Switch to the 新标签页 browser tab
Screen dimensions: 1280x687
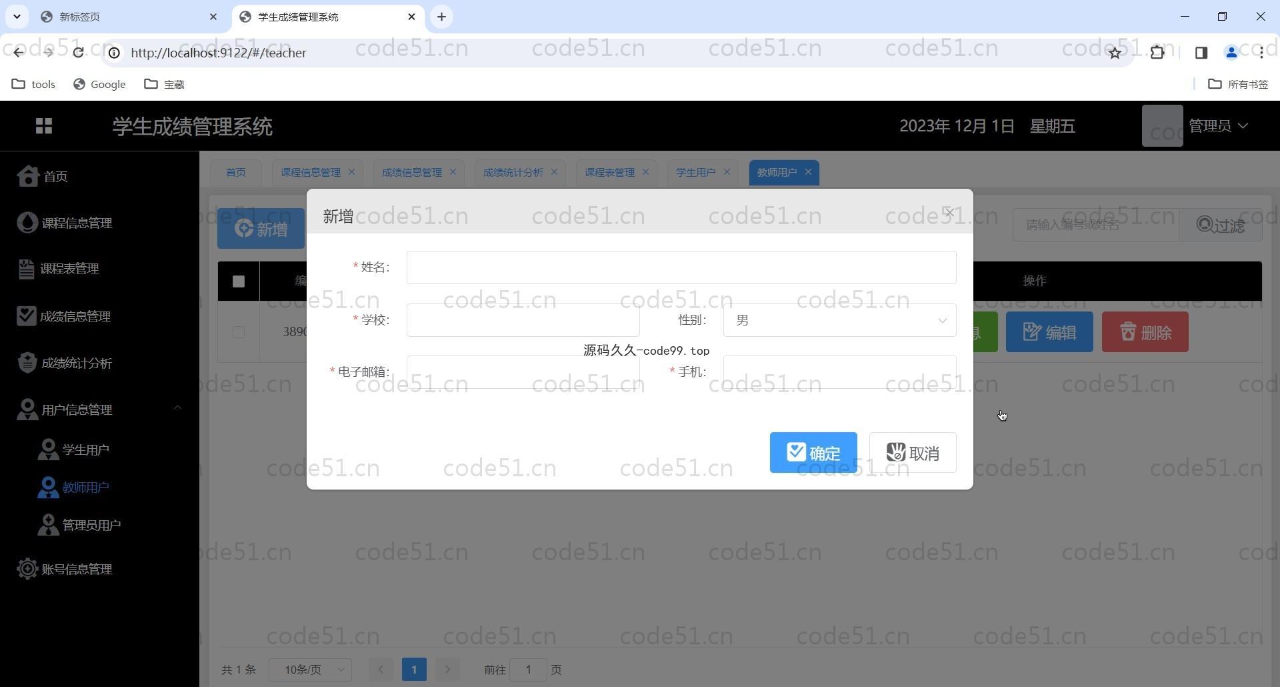[129, 17]
